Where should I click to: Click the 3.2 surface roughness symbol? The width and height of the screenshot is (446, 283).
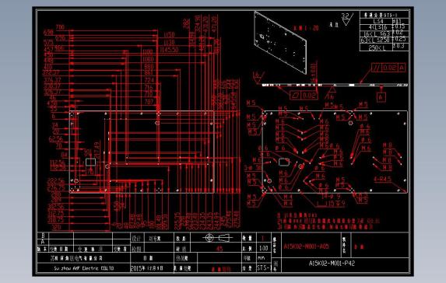(347, 19)
